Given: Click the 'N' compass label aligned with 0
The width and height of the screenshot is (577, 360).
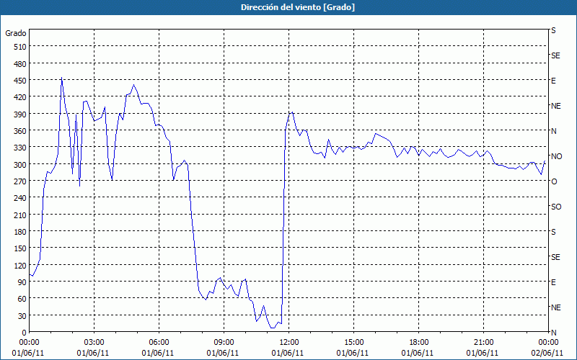Looking at the screenshot, I should [x=553, y=333].
